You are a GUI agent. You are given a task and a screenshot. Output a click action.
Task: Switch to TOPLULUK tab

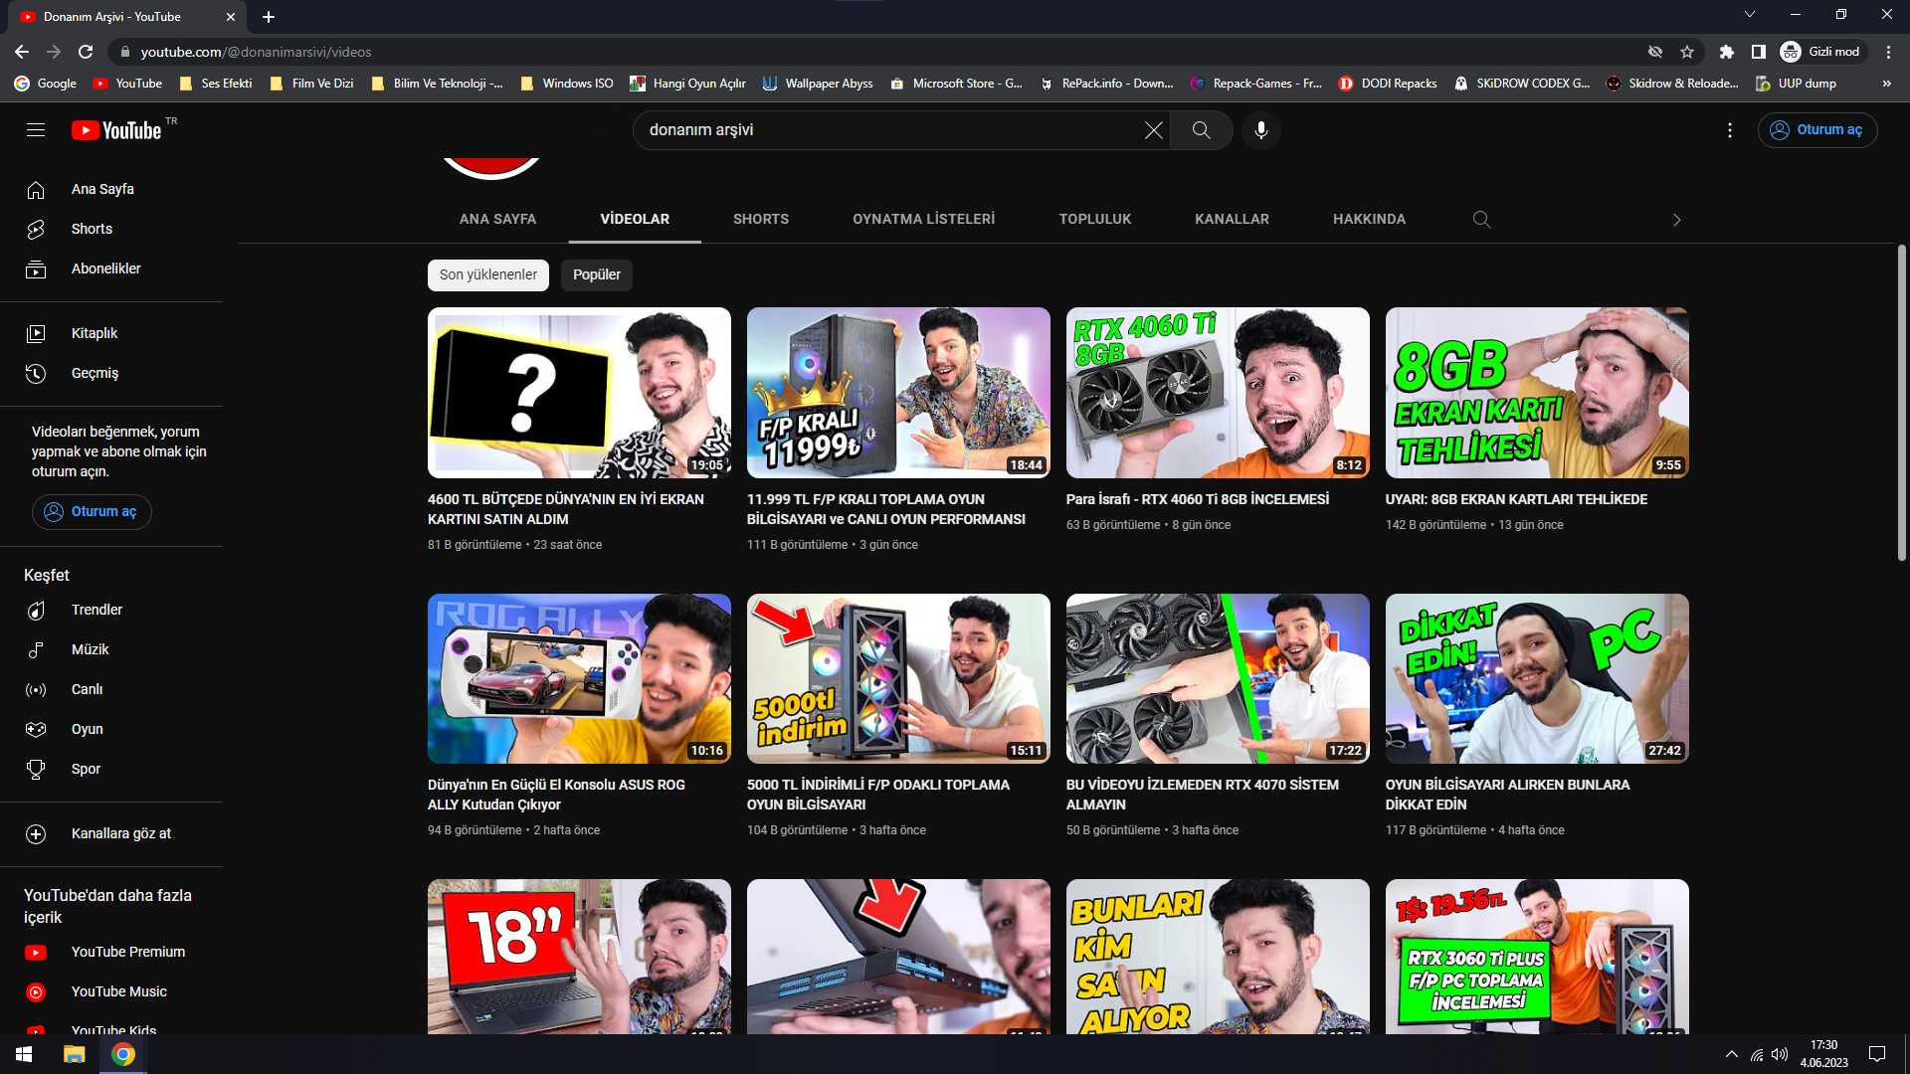[1095, 219]
